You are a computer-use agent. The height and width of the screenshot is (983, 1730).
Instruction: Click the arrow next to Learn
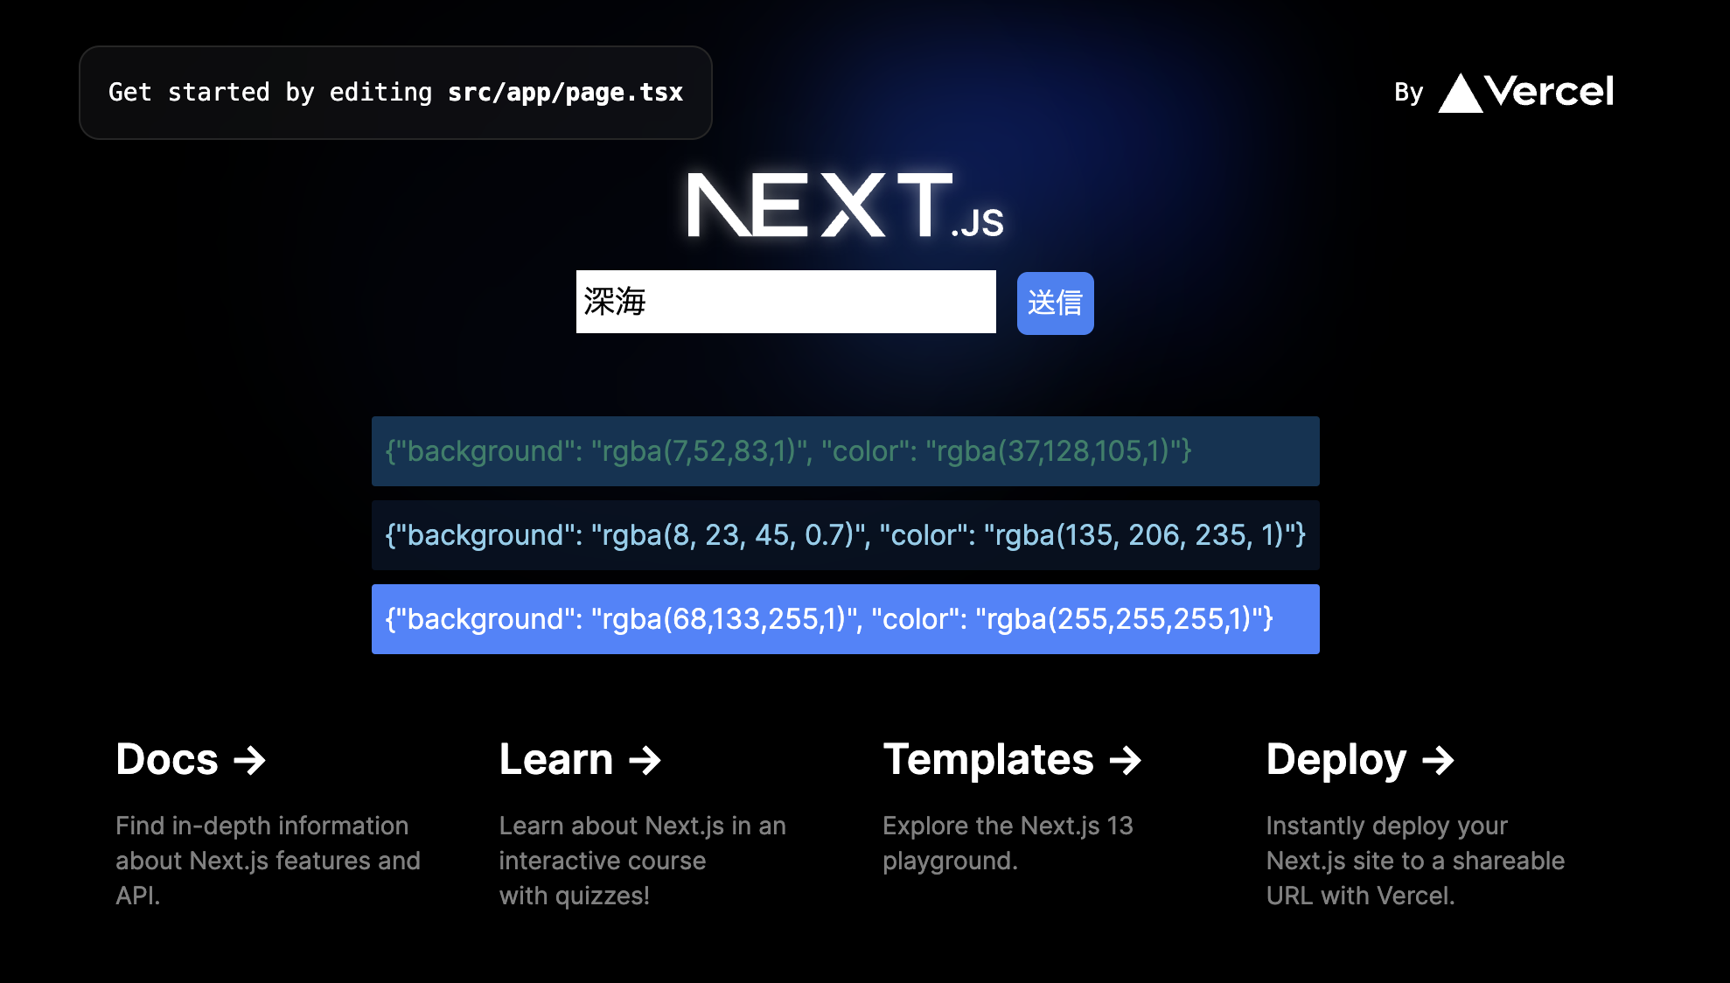pos(645,760)
